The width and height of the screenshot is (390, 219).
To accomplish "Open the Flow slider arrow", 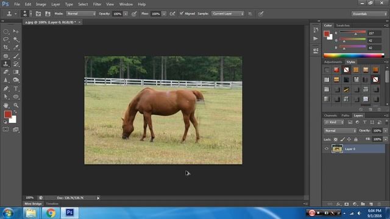I will pyautogui.click(x=164, y=14).
